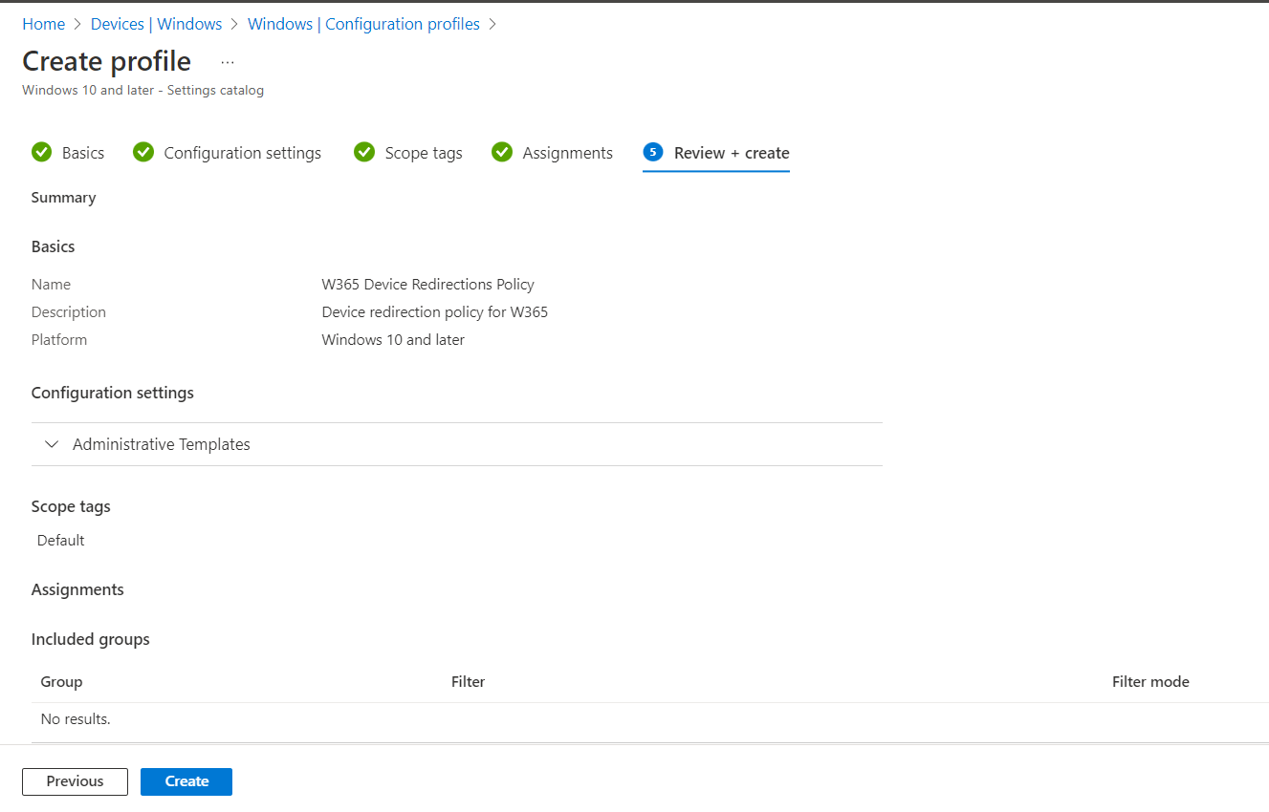The height and width of the screenshot is (812, 1269).
Task: Go to the Configuration settings step
Action: (243, 153)
